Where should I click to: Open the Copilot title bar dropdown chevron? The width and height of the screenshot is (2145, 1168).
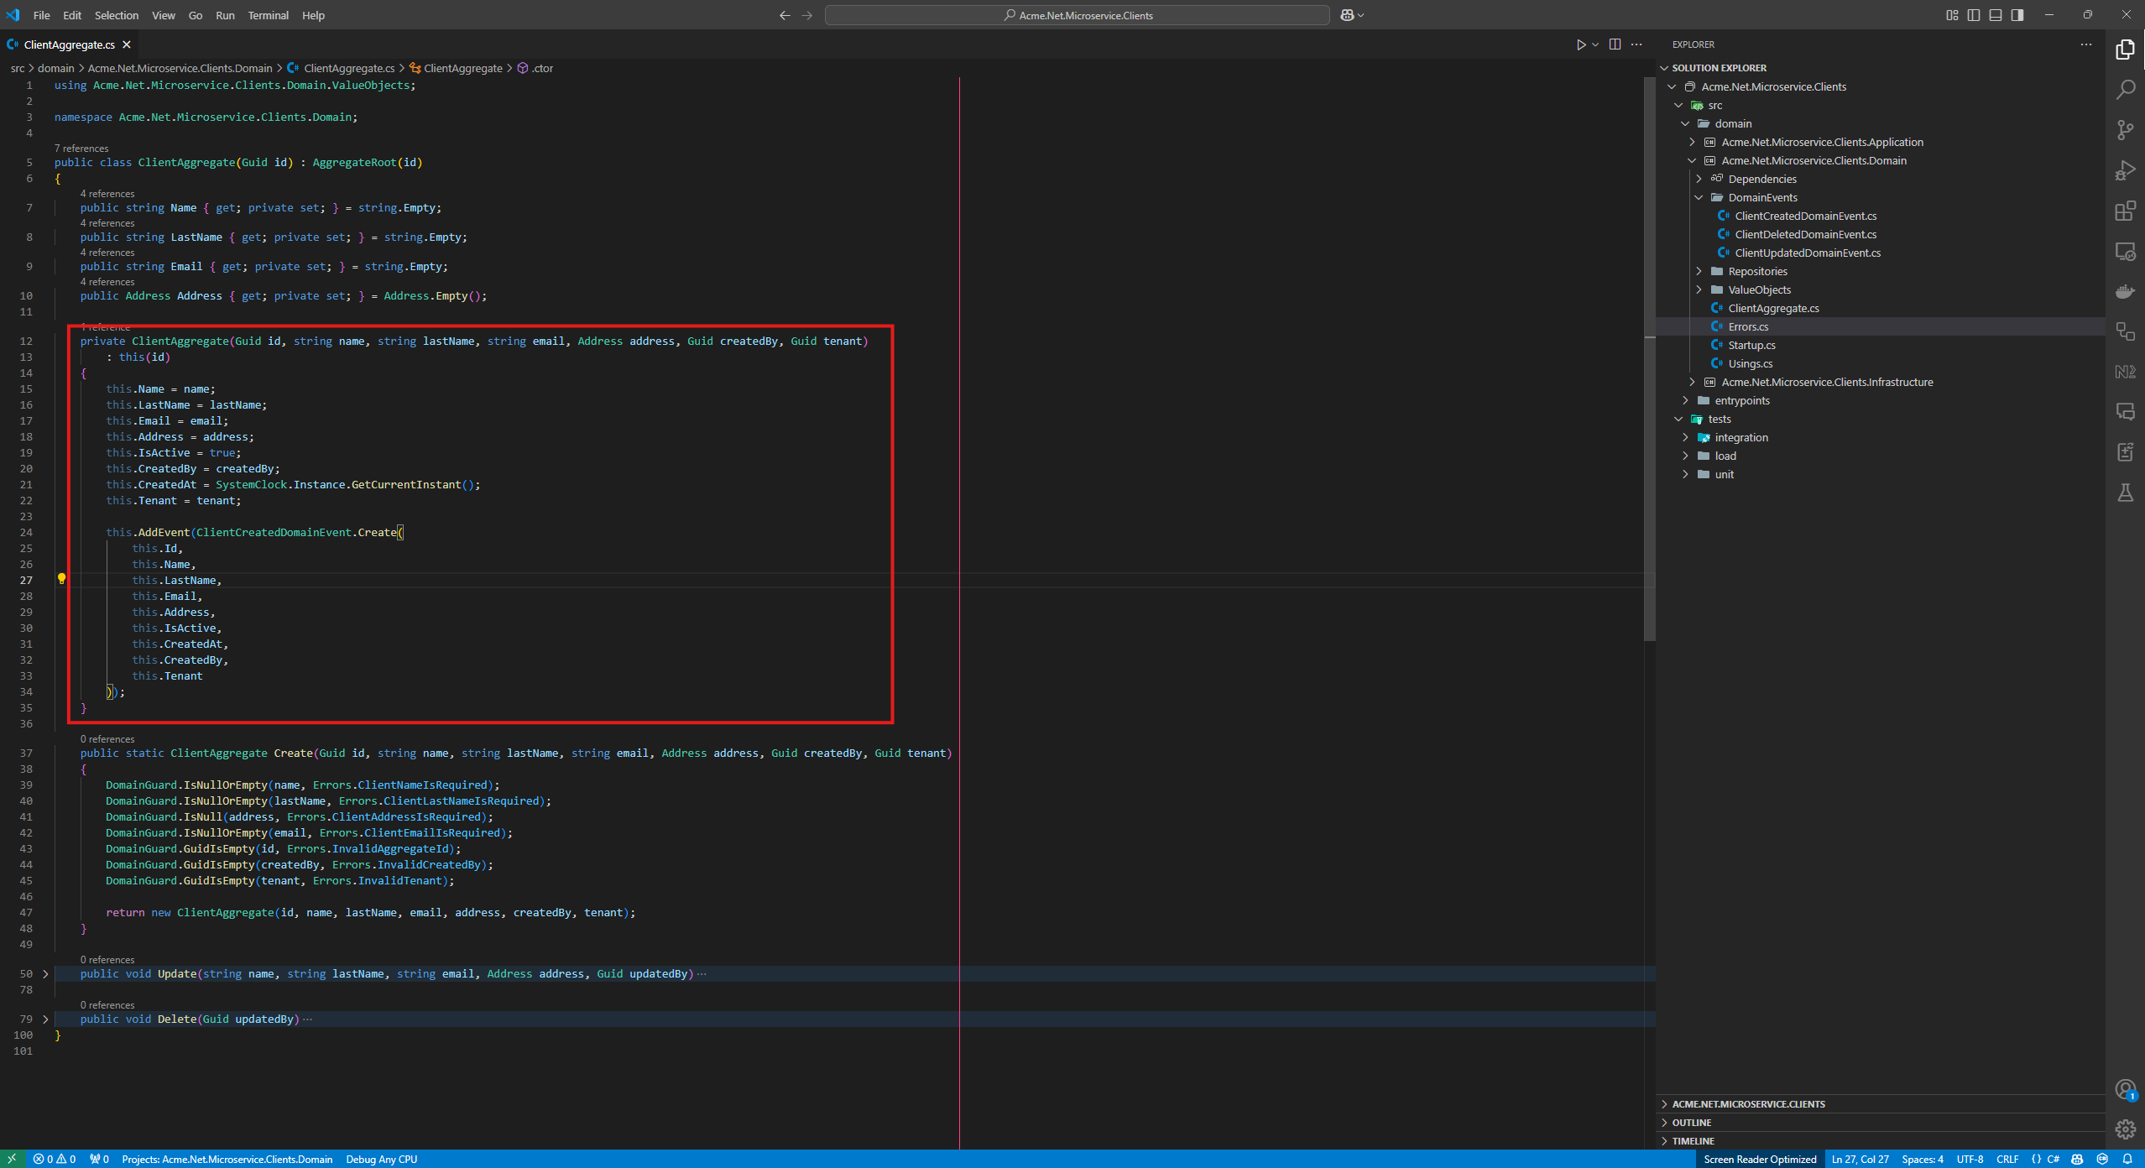tap(1360, 15)
